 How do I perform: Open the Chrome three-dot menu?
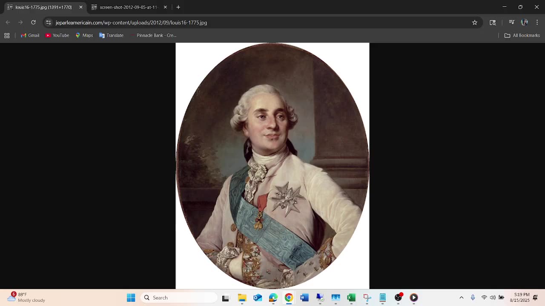(x=537, y=23)
